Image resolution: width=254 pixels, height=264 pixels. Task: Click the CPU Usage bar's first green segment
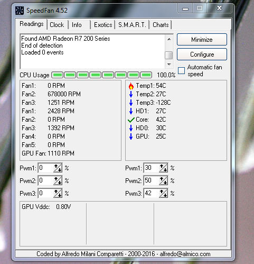pos(58,75)
